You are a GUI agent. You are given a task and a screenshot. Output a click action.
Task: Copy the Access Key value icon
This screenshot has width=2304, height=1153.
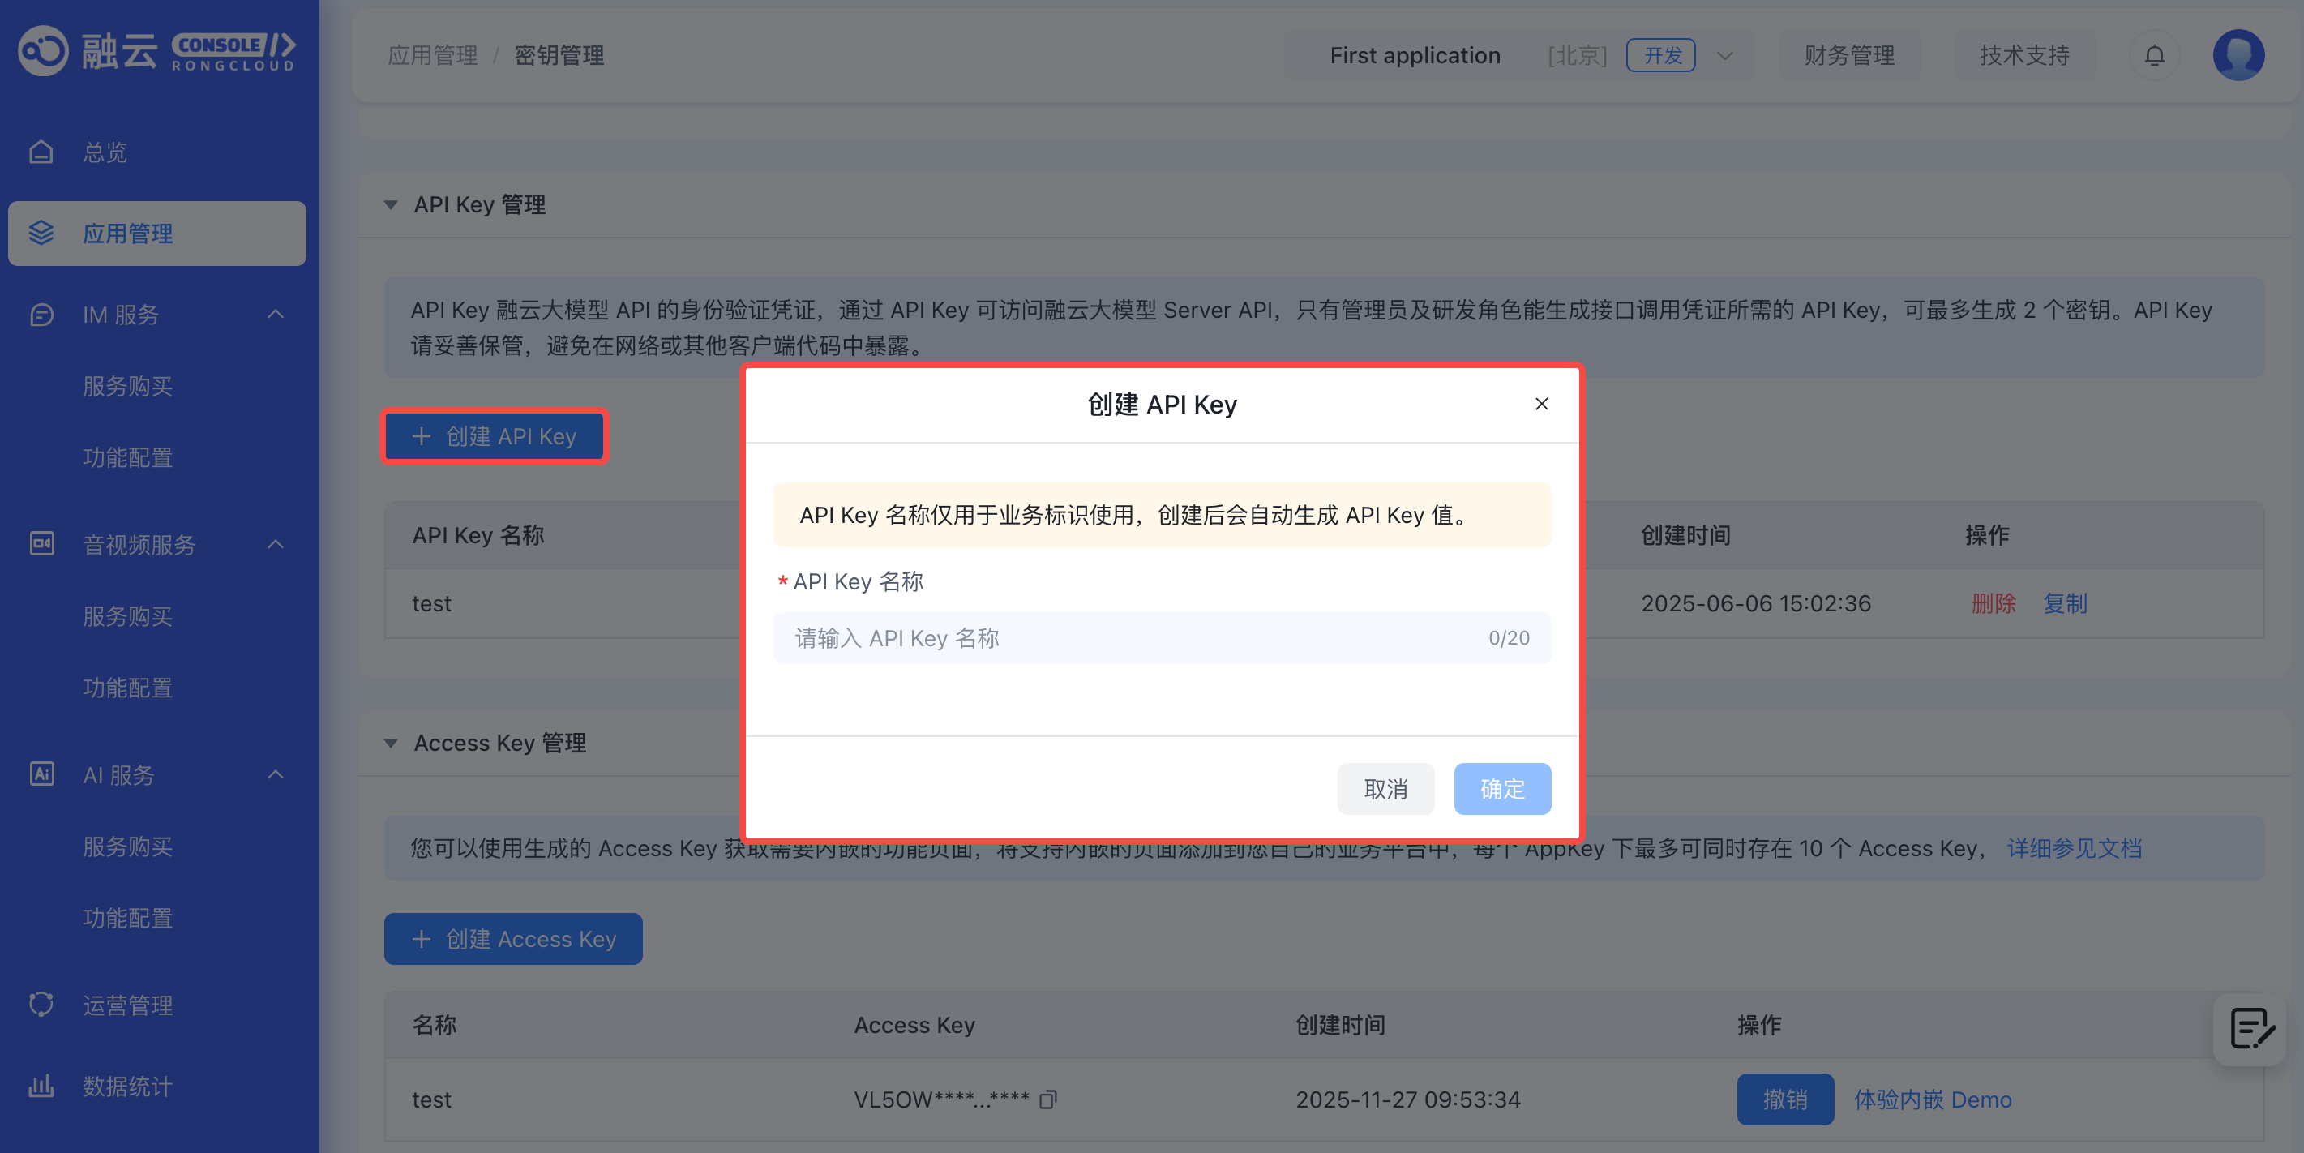point(1048,1099)
